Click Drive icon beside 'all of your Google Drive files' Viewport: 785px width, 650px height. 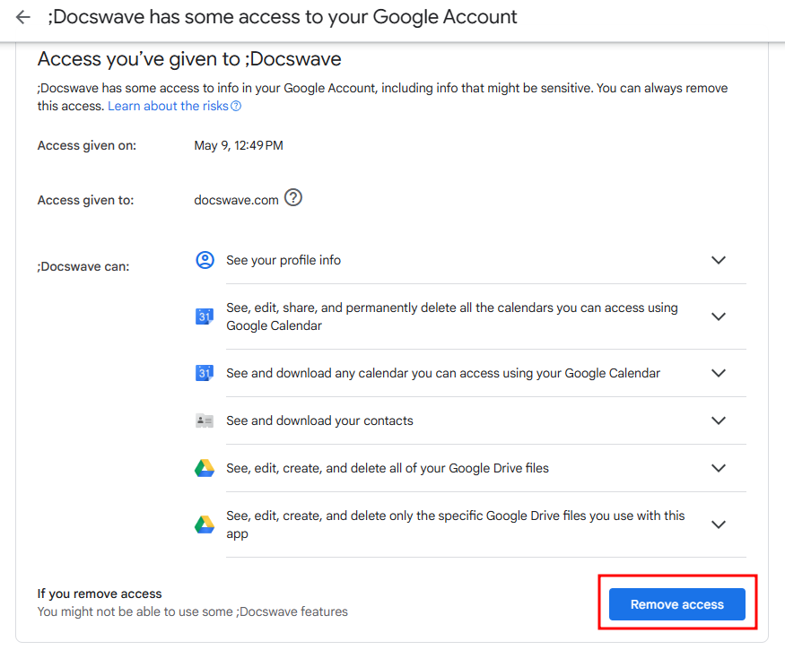[x=205, y=468]
